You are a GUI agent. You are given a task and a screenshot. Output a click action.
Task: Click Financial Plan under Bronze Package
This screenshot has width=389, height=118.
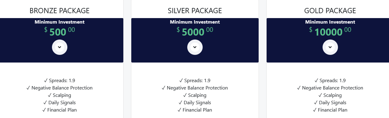point(60,110)
